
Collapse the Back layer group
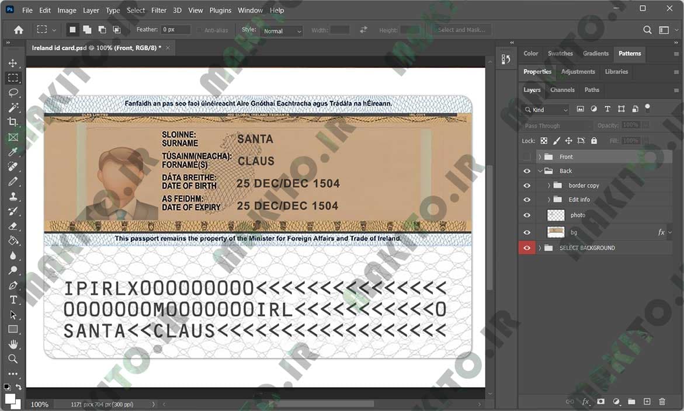[x=540, y=171]
